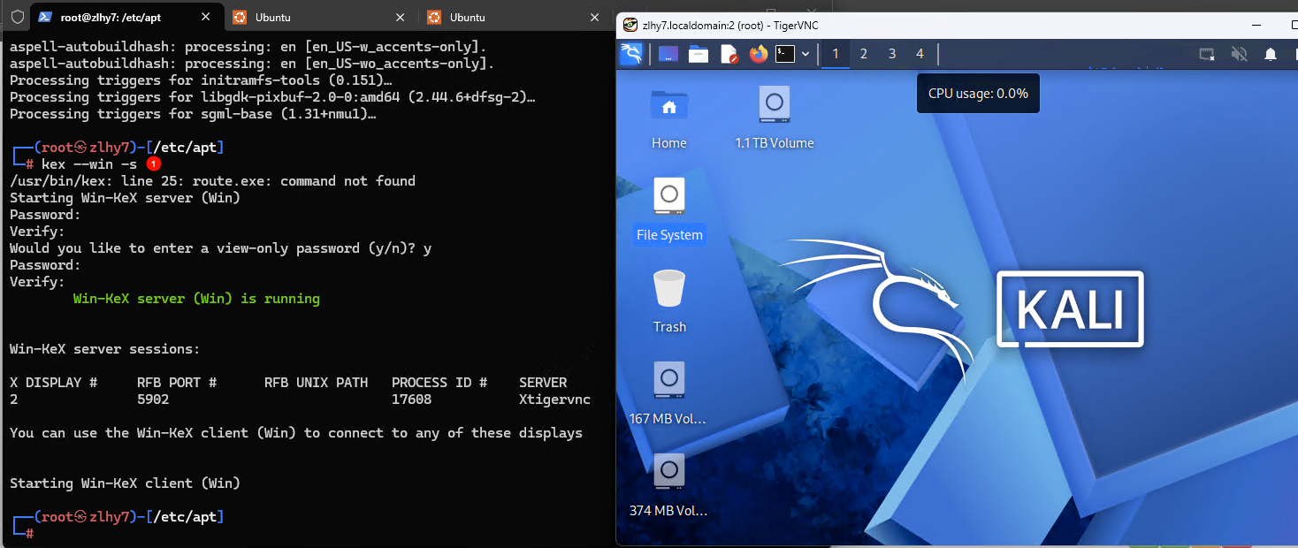Launch Firefox from the Kali panel
This screenshot has height=548, width=1298.
point(758,54)
